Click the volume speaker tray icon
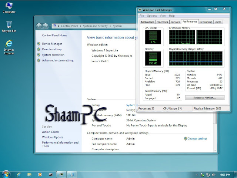Viewport: 237px width, 178px height. click(x=213, y=175)
